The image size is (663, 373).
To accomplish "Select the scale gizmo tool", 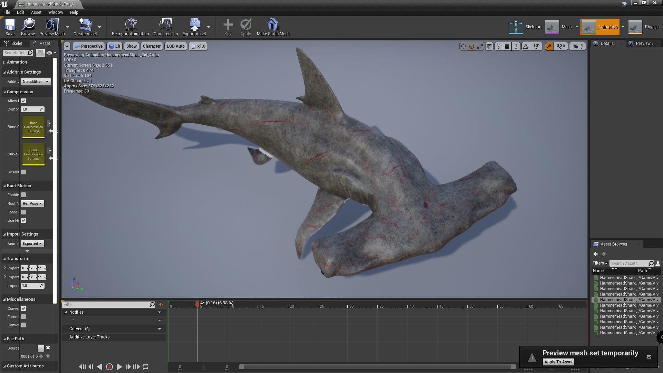I will (x=480, y=46).
